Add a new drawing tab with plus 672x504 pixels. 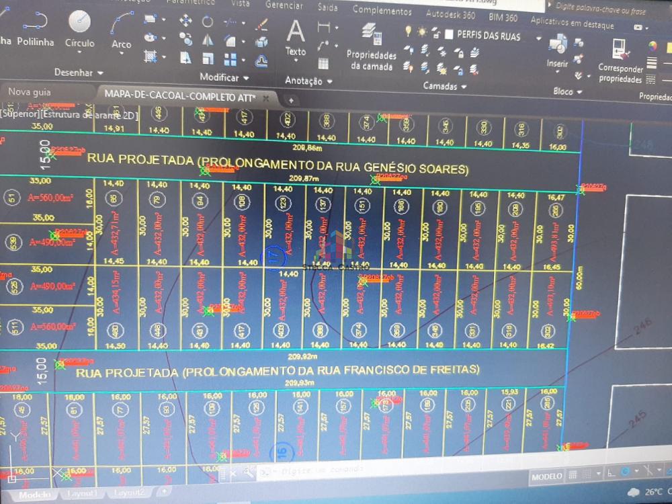[291, 100]
